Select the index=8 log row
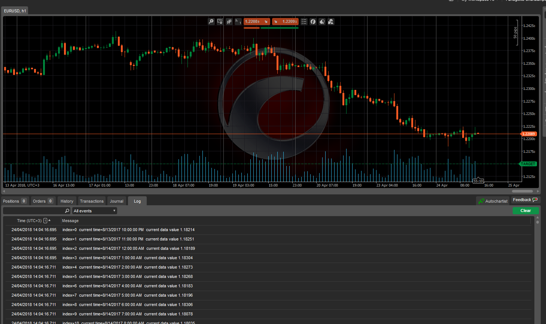The image size is (546, 324). [x=269, y=305]
